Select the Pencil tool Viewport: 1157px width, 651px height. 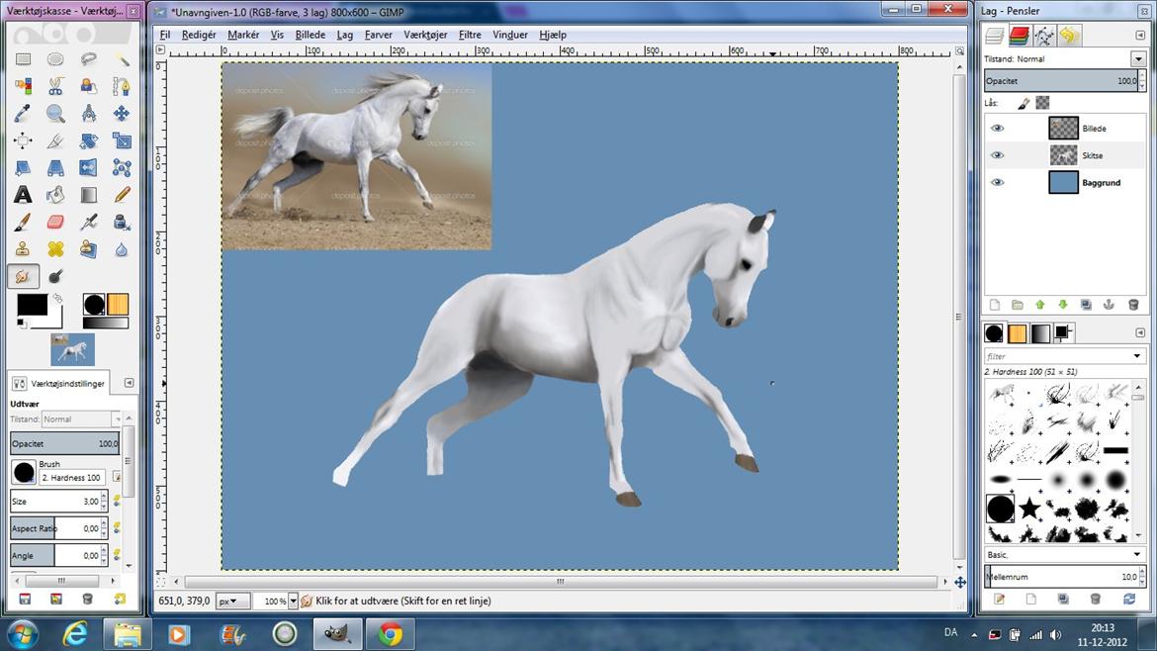(122, 195)
